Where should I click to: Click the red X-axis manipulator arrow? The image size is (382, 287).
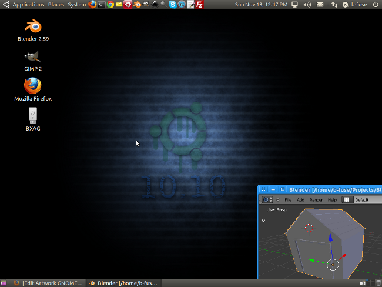click(344, 256)
